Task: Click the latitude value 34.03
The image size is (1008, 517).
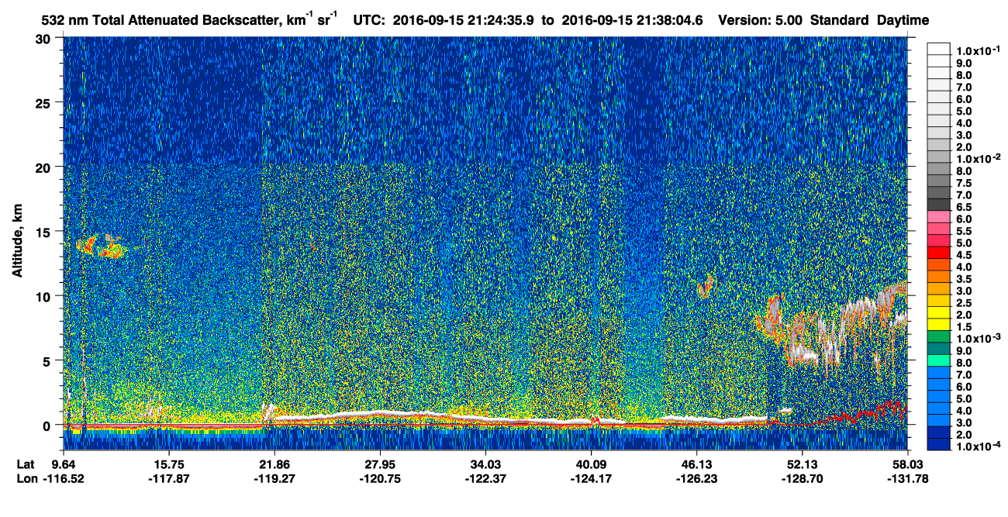Action: (x=485, y=464)
